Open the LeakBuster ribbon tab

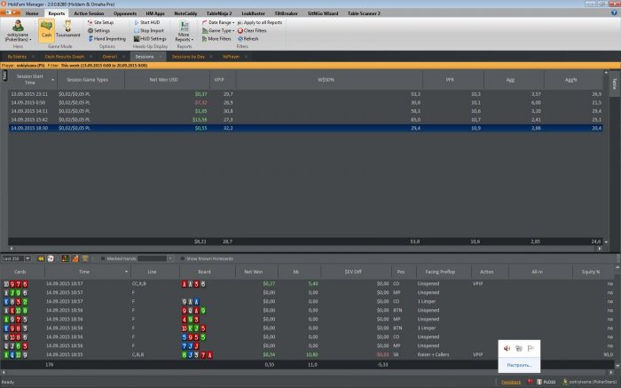253,13
